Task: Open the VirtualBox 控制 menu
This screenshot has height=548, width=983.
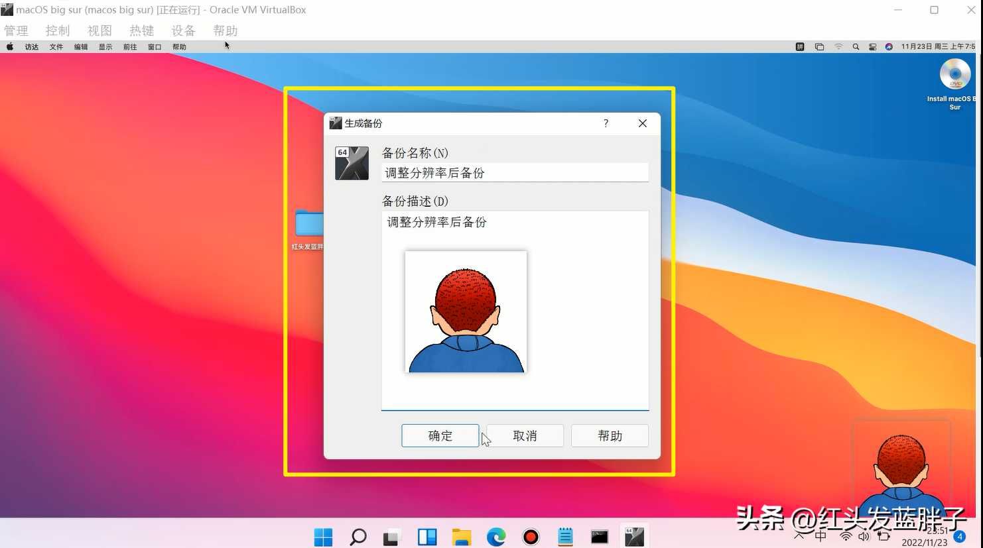Action: pos(58,30)
